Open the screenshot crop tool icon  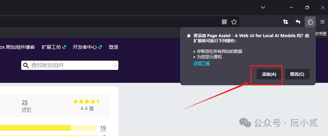click(x=286, y=22)
